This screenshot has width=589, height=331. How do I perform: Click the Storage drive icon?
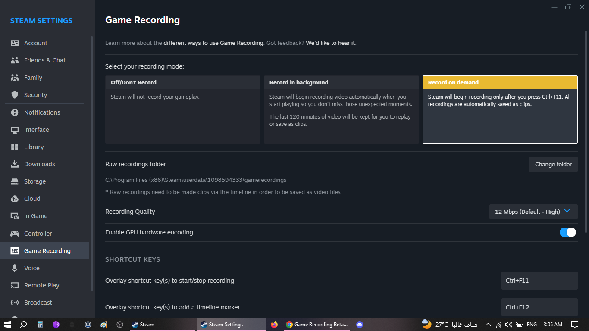pyautogui.click(x=15, y=181)
